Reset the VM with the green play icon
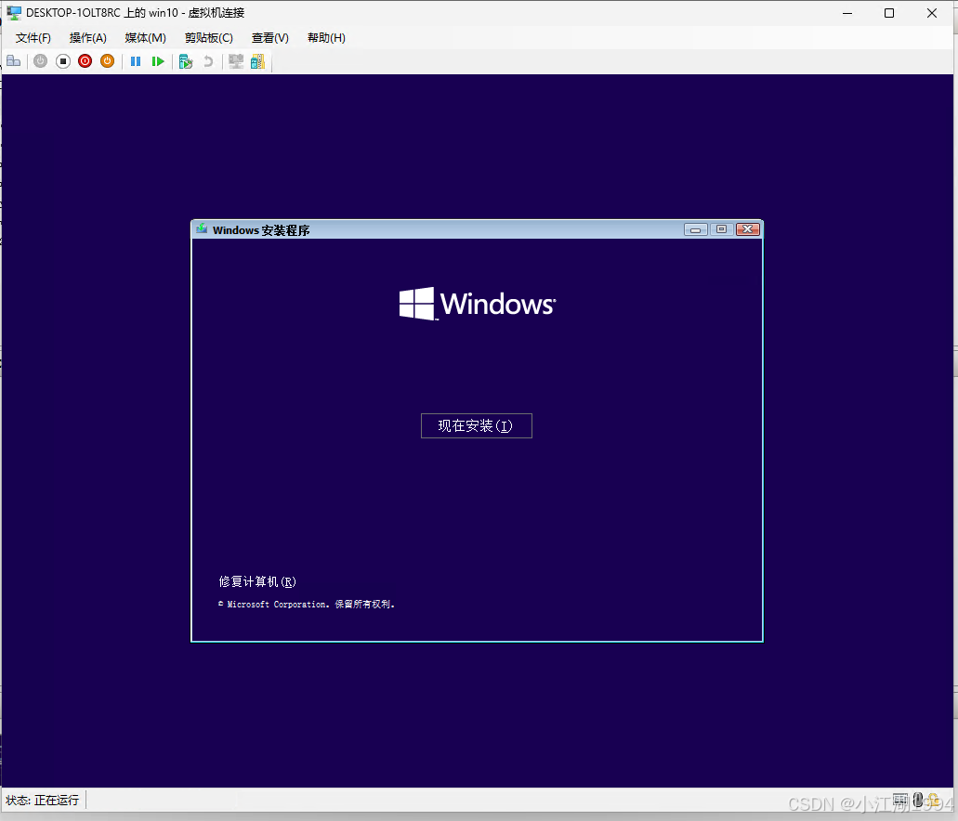The height and width of the screenshot is (821, 958). tap(158, 61)
